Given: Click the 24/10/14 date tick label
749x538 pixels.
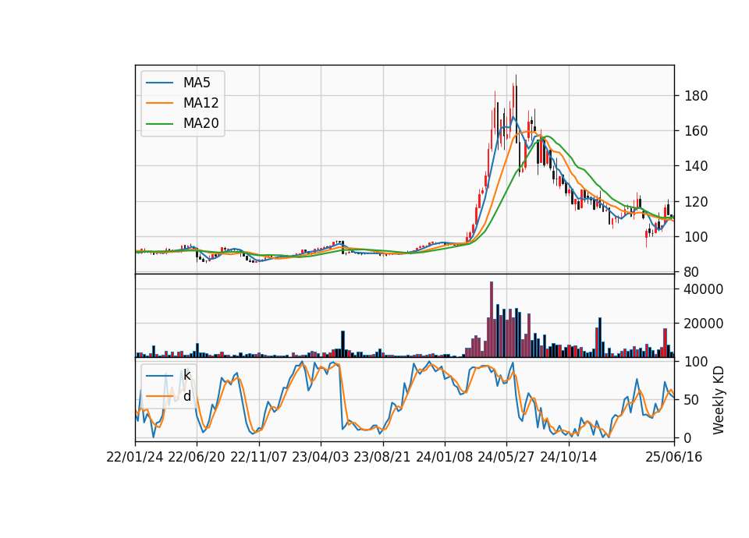Looking at the screenshot, I should [569, 458].
